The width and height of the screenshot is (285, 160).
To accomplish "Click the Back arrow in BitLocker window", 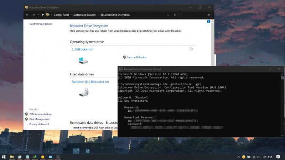I will [27, 15].
